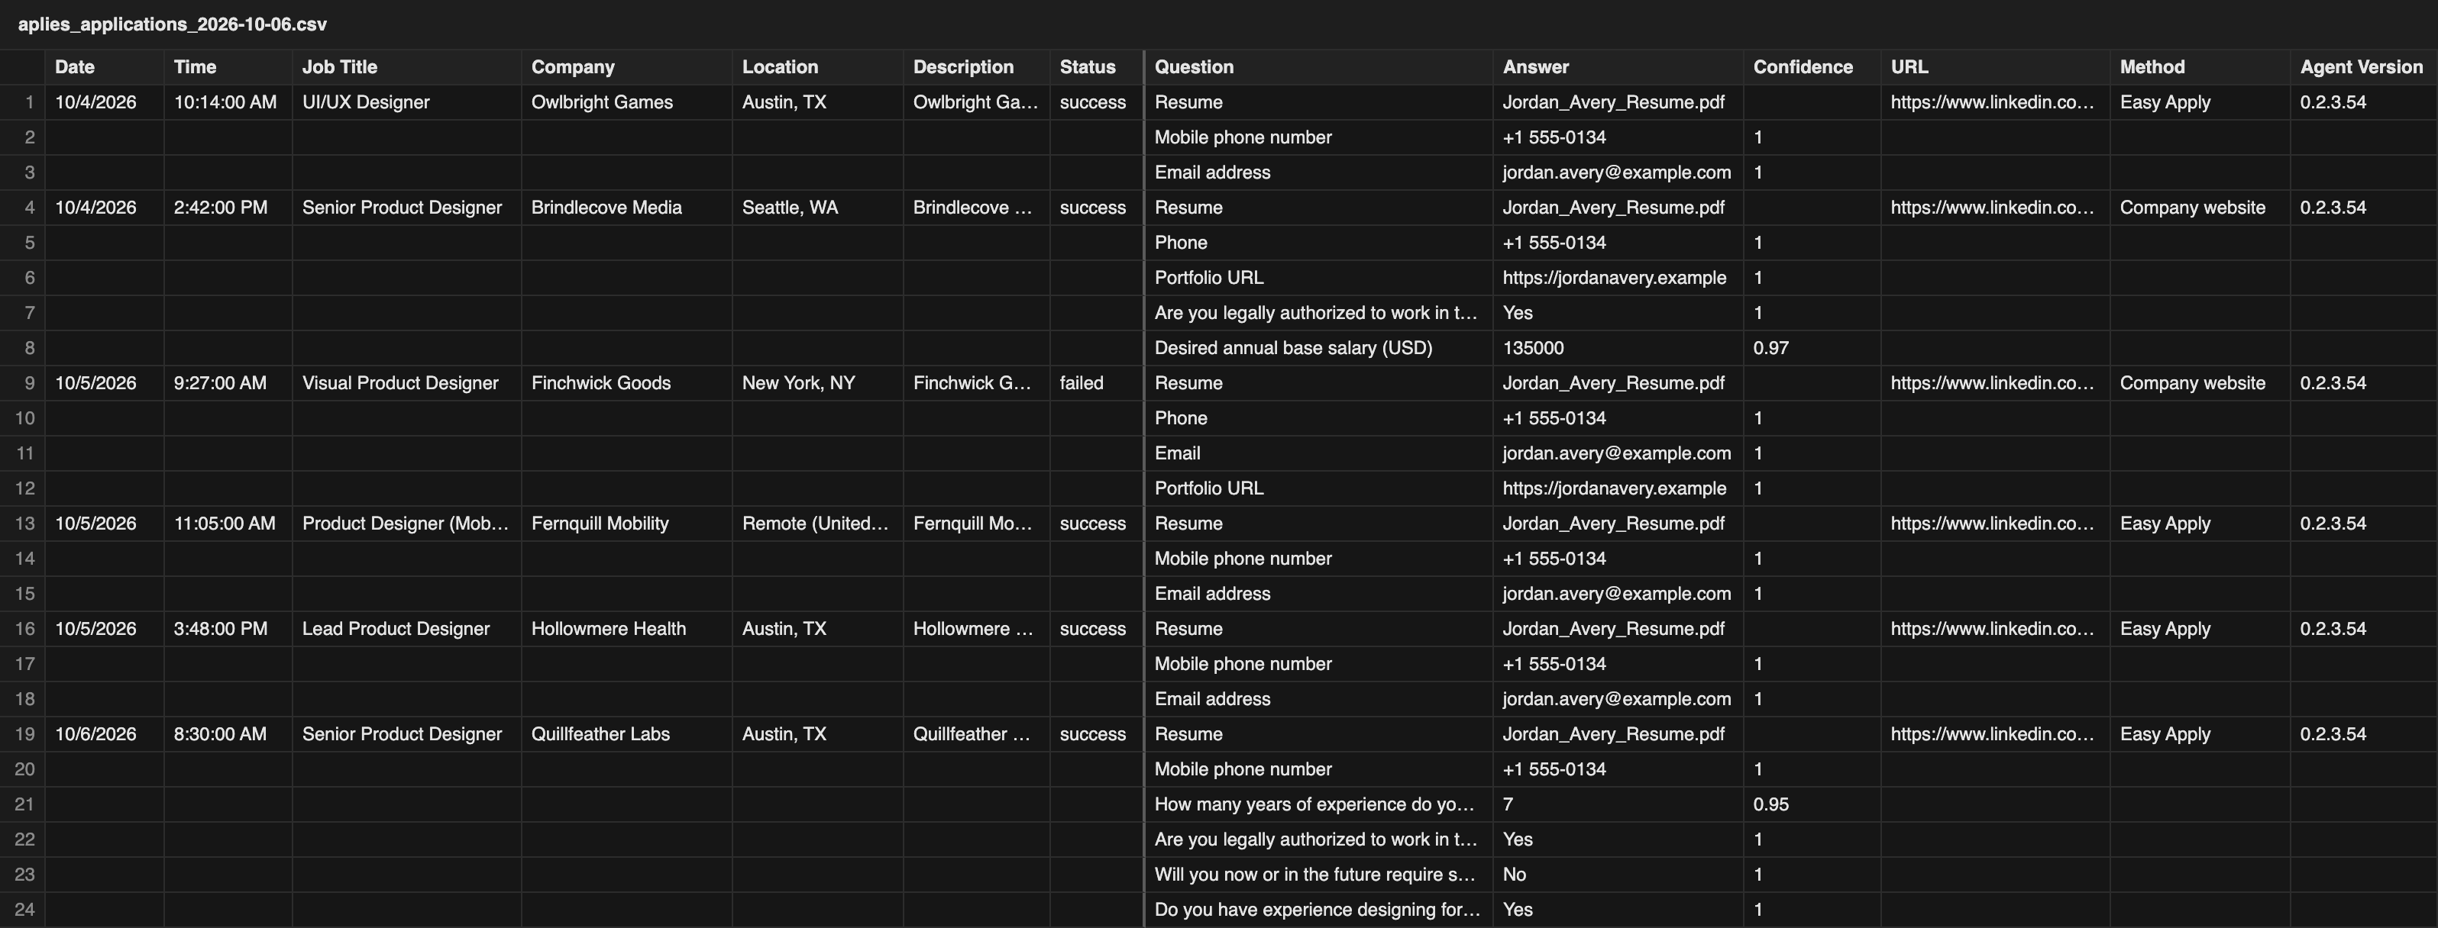
Task: Click the 8:30:00 AM time cell
Action: pos(228,734)
